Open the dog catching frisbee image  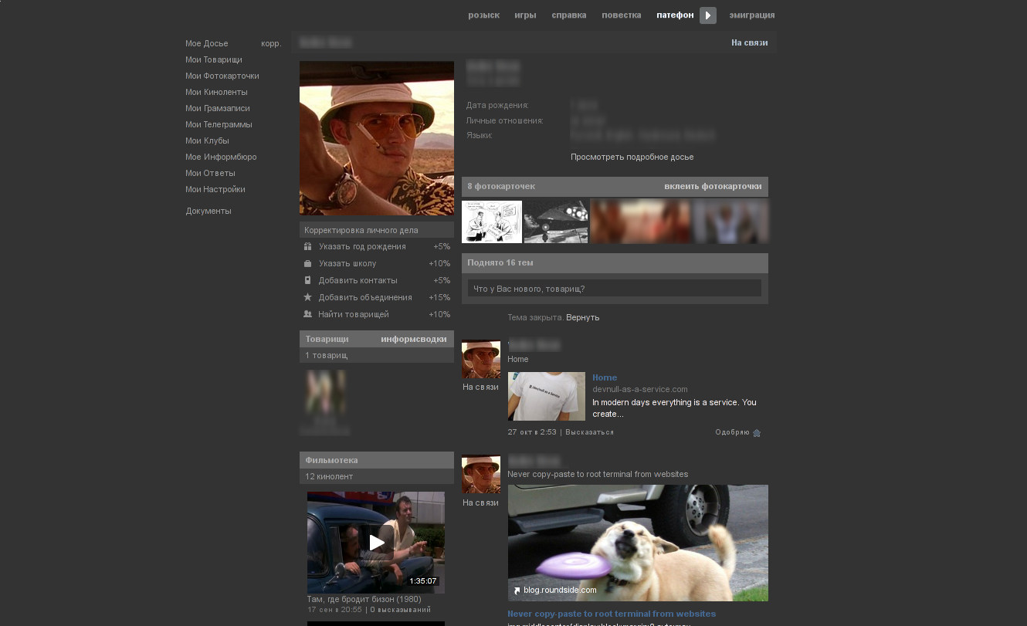[x=638, y=543]
